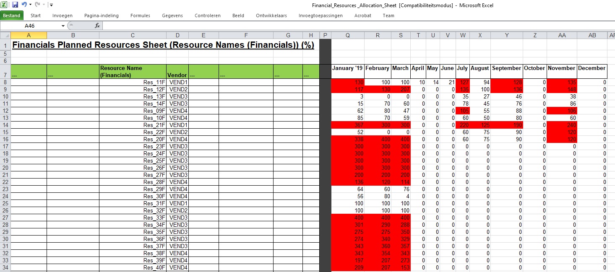Expand the Customize Quick Access Toolbar menu
Image resolution: width=615 pixels, height=272 pixels.
tap(51, 5)
